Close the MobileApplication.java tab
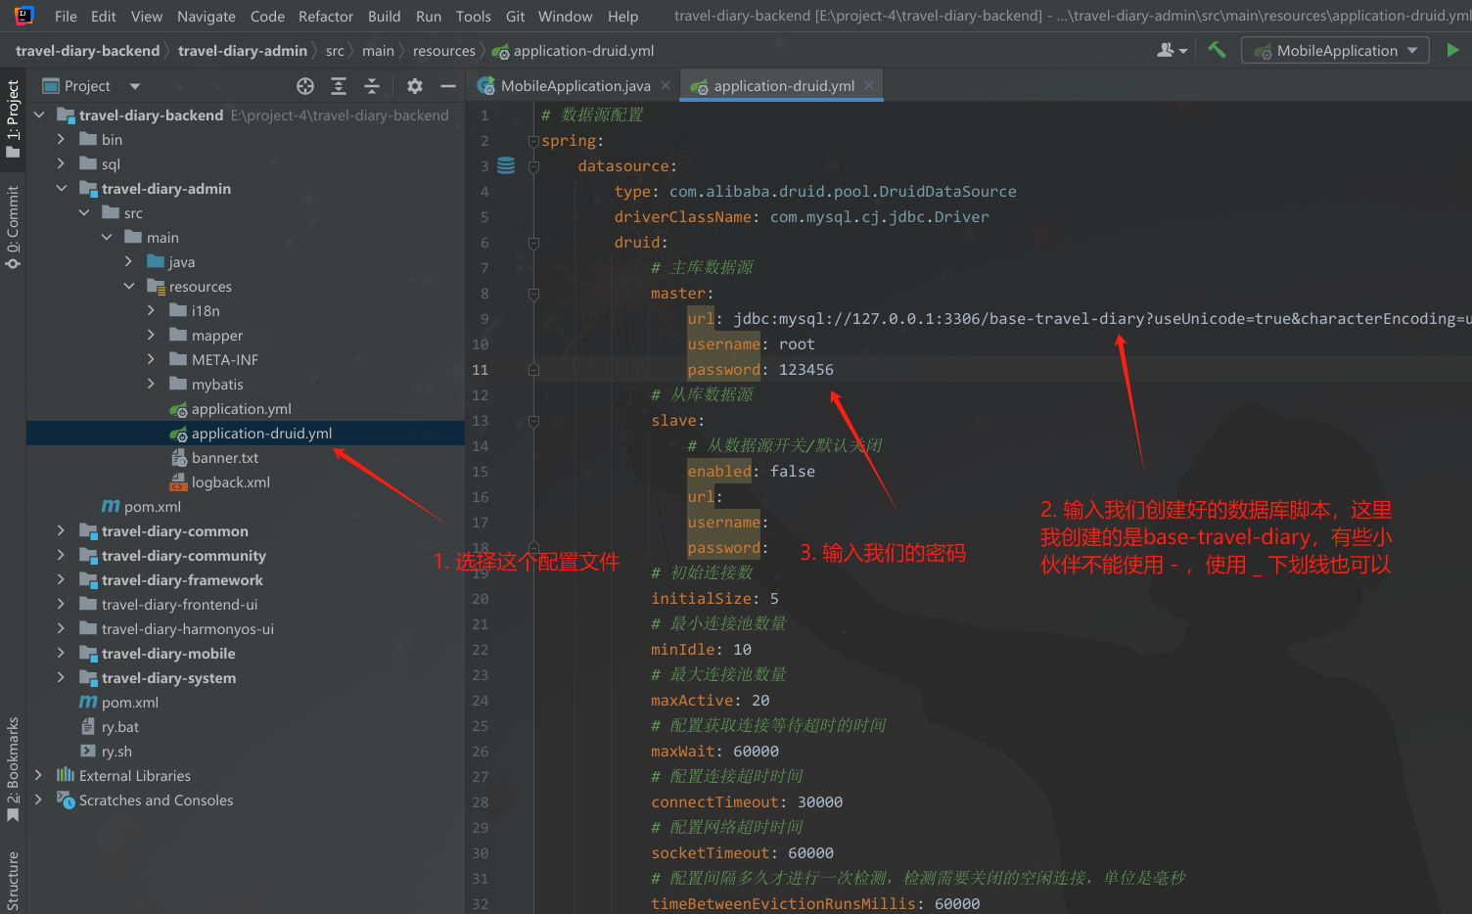The height and width of the screenshot is (914, 1472). coord(666,86)
